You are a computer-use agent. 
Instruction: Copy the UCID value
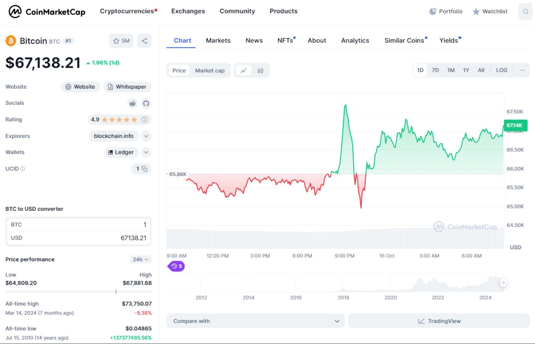click(x=144, y=169)
